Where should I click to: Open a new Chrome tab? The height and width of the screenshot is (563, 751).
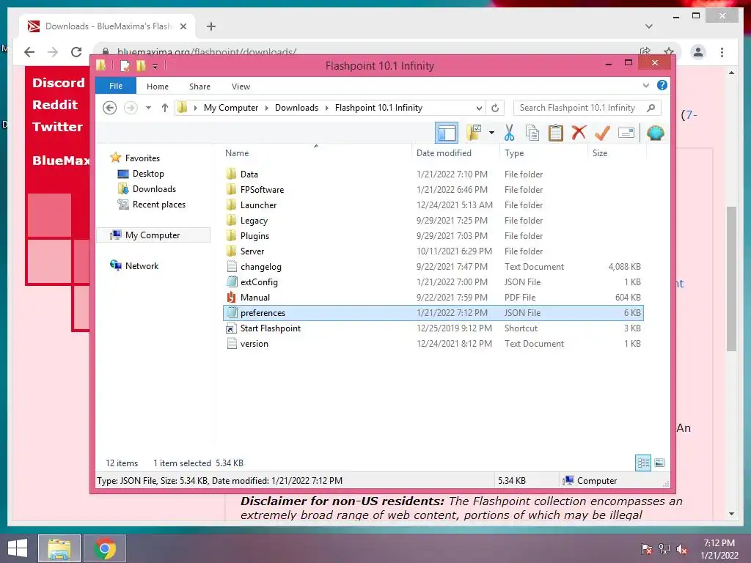pyautogui.click(x=211, y=26)
